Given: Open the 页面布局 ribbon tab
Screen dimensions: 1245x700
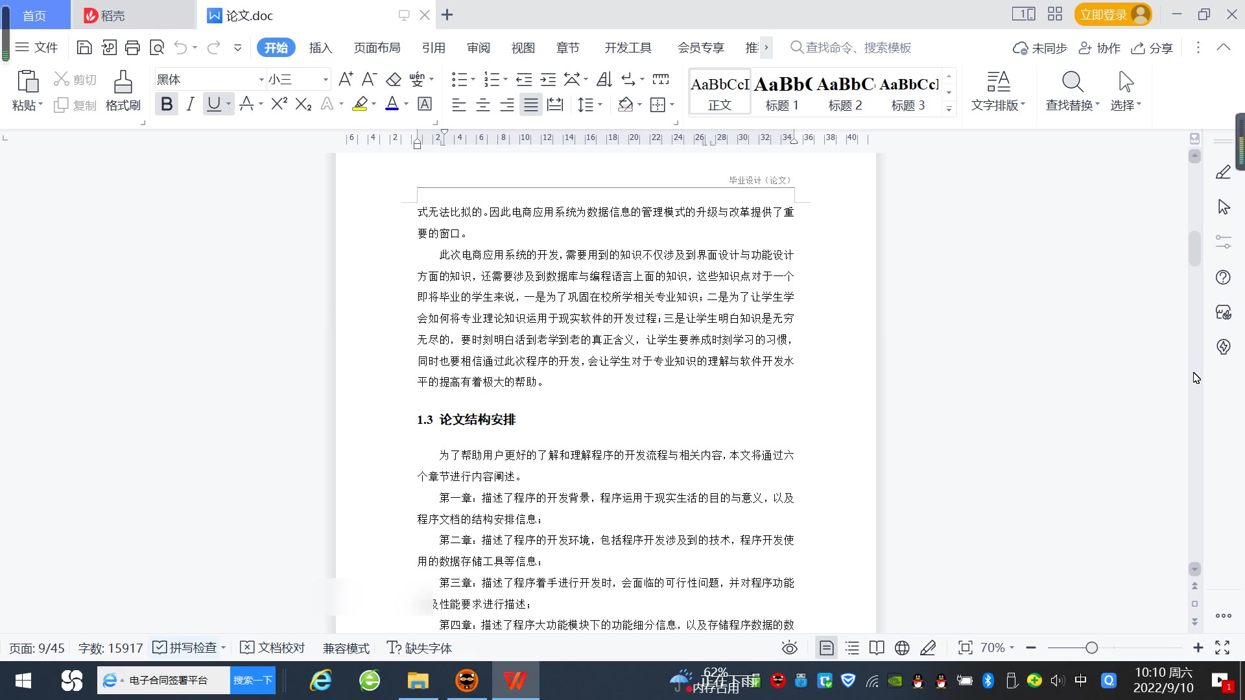Looking at the screenshot, I should (x=377, y=48).
